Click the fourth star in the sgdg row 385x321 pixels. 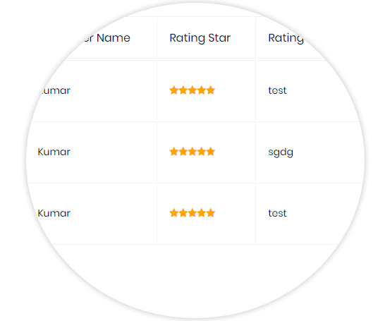coord(202,152)
